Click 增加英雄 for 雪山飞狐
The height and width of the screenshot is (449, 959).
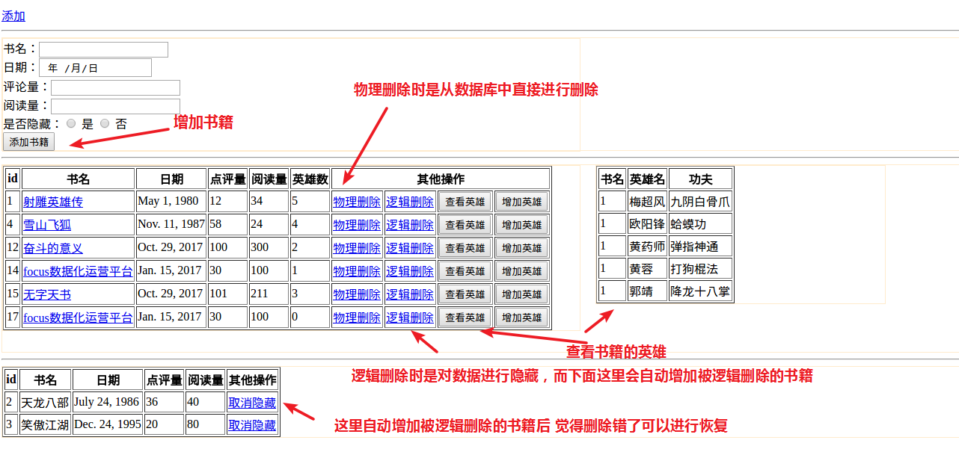(x=522, y=225)
